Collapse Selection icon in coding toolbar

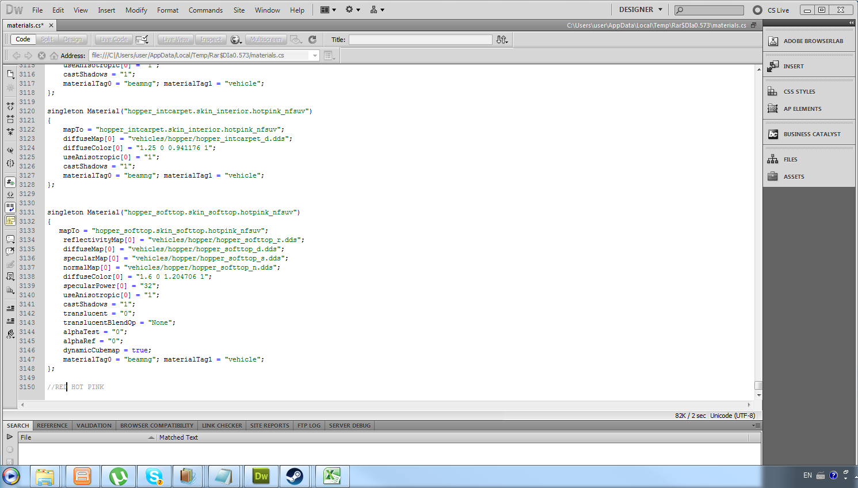coord(10,119)
